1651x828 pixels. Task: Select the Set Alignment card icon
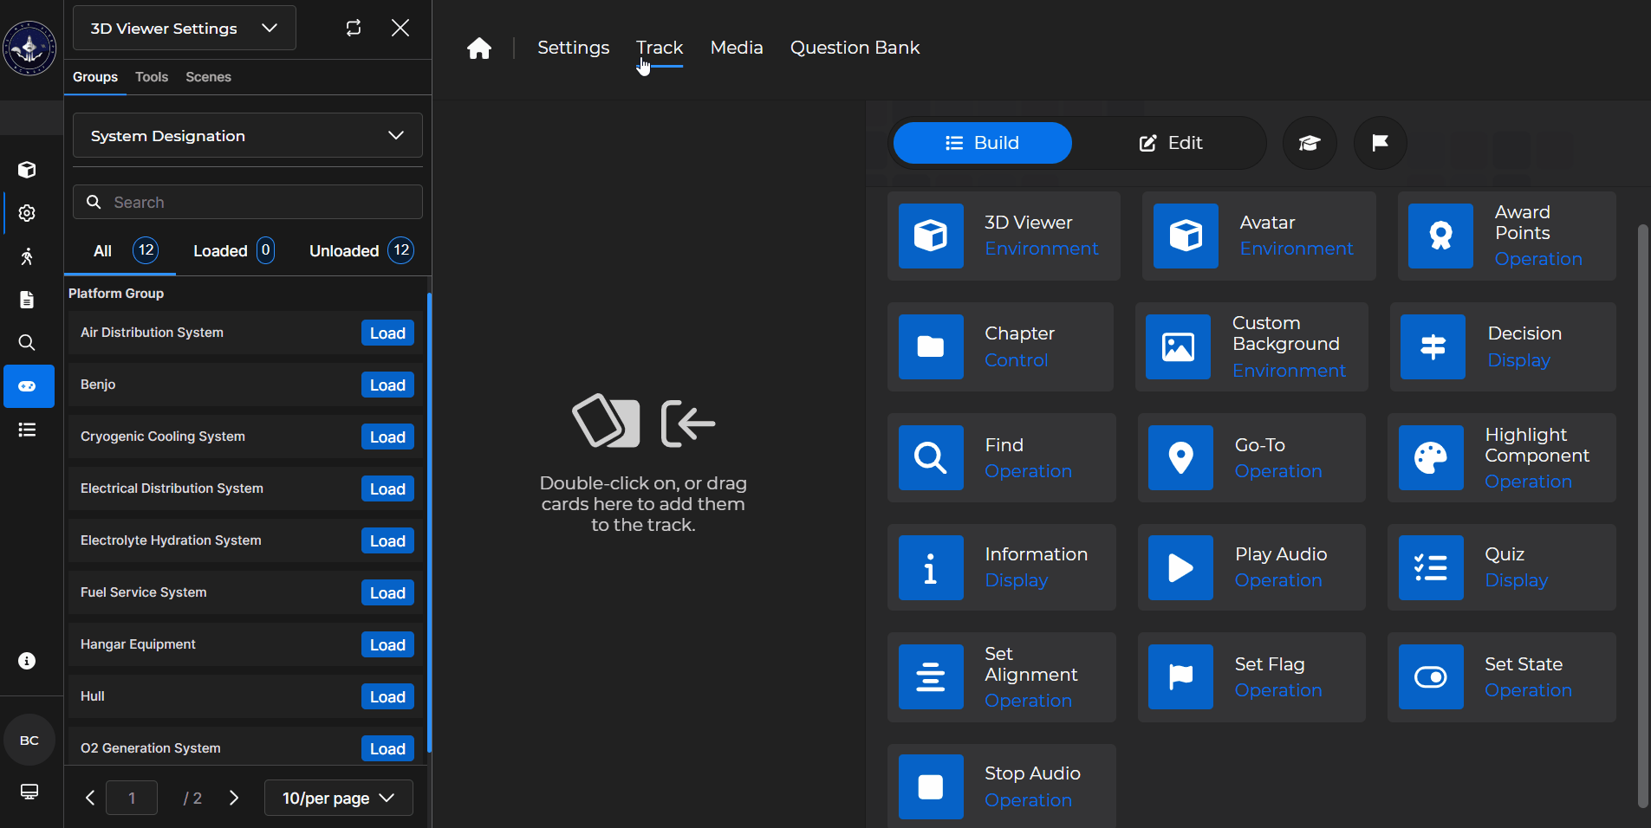point(931,676)
